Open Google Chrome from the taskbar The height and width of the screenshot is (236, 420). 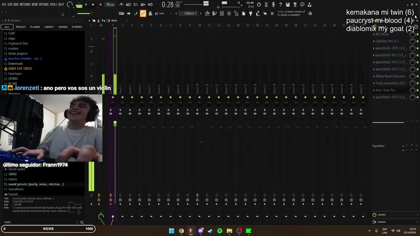click(x=181, y=231)
